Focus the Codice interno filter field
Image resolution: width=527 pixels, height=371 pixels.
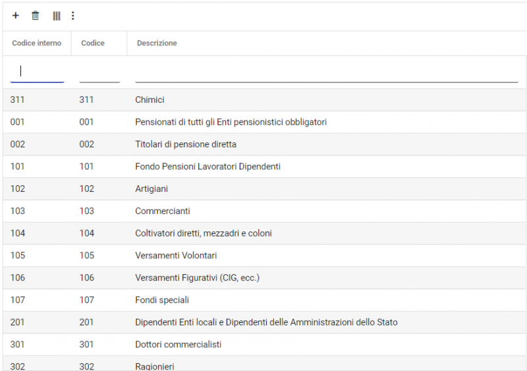pyautogui.click(x=38, y=71)
